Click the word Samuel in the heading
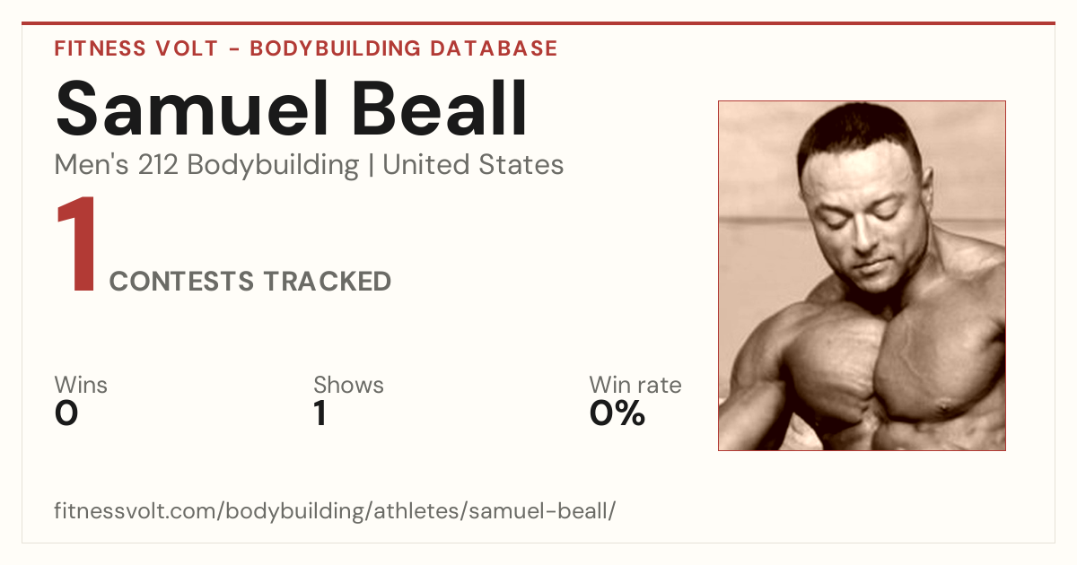1077x565 pixels. pos(193,109)
